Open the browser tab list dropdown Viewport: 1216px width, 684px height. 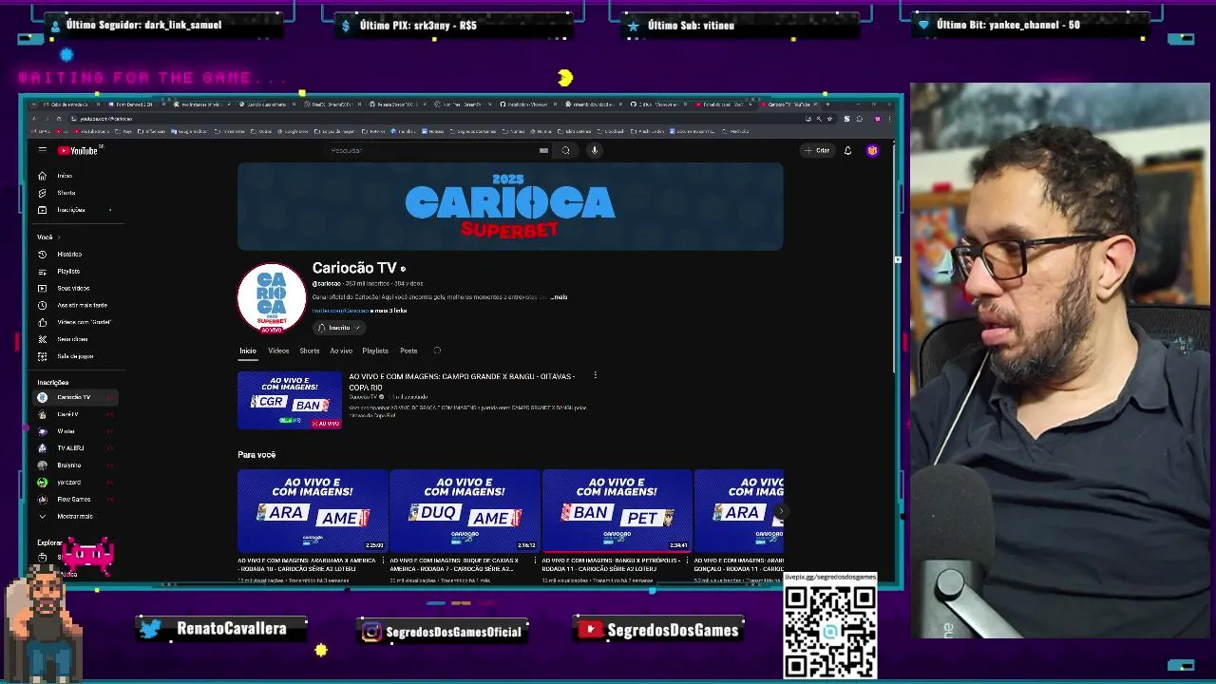tap(34, 104)
